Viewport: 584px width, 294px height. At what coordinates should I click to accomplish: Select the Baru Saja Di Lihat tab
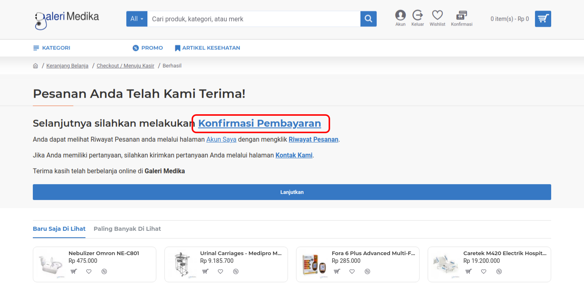59,229
